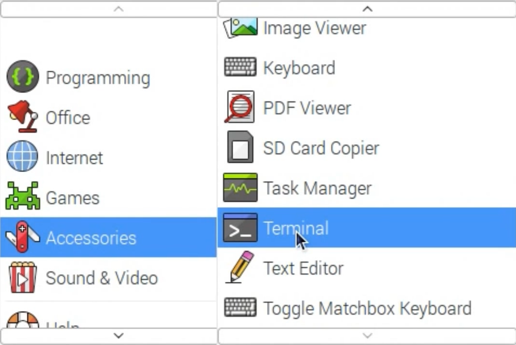Click the Programming category icon
Viewport: 516px width, 345px height.
pos(23,77)
